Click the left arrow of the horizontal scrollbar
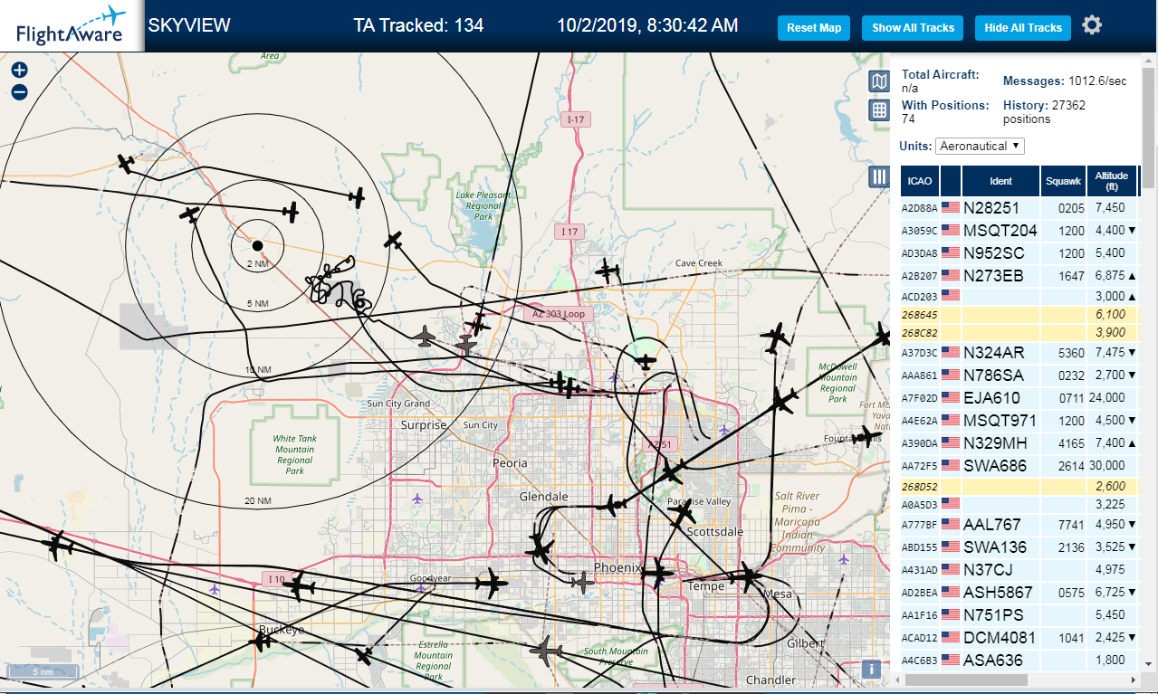This screenshot has width=1158, height=694. [898, 680]
